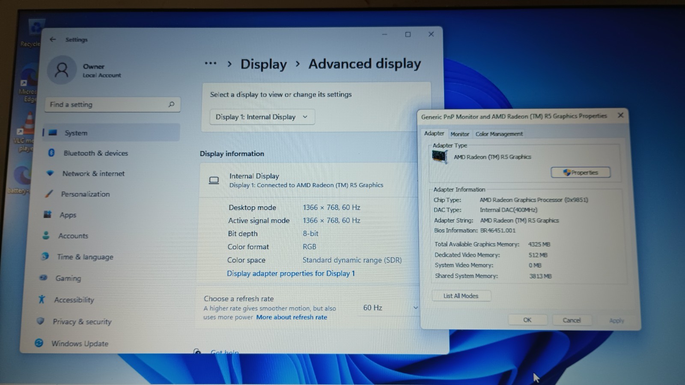
Task: Open System settings category
Action: pos(111,133)
